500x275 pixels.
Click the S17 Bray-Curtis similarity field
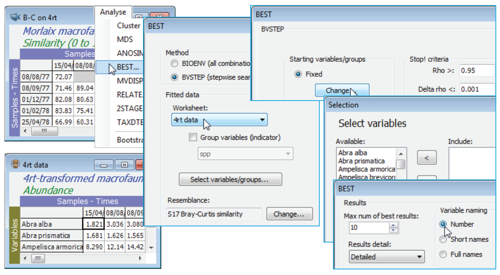[214, 214]
